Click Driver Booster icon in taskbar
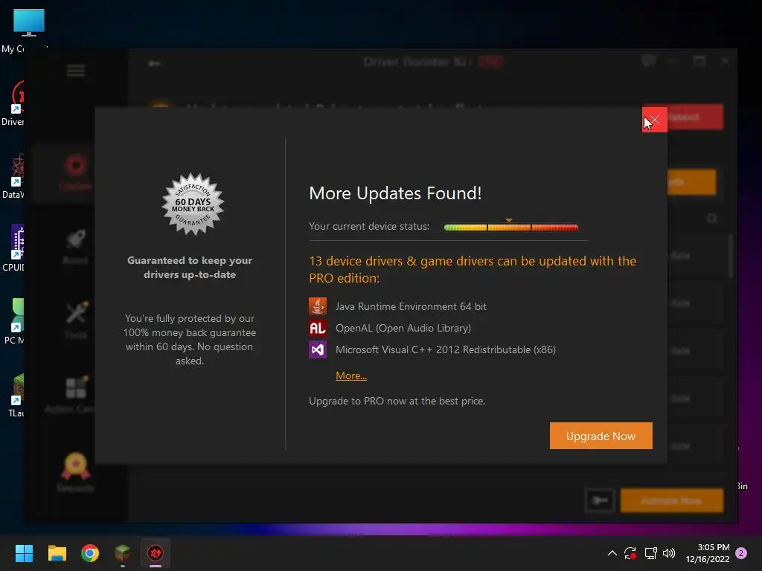Image resolution: width=762 pixels, height=571 pixels. pyautogui.click(x=155, y=553)
